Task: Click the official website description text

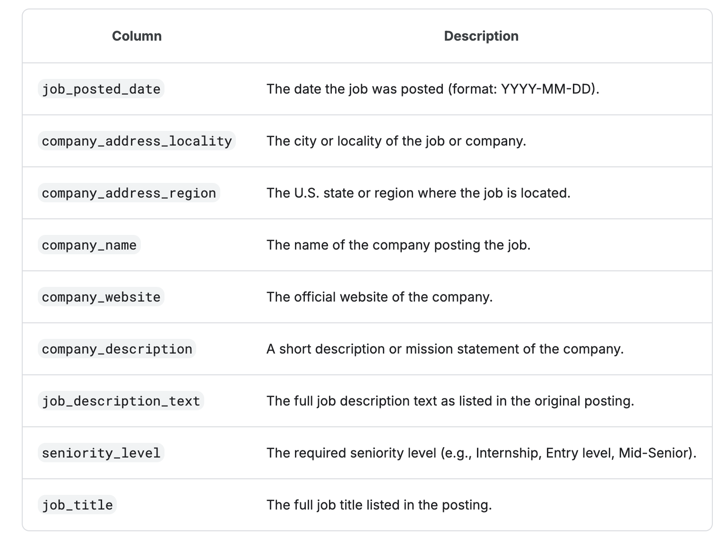Action: (x=380, y=297)
